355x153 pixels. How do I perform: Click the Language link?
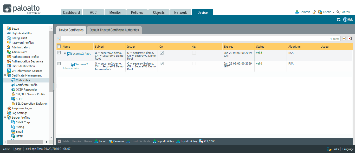[348, 149]
